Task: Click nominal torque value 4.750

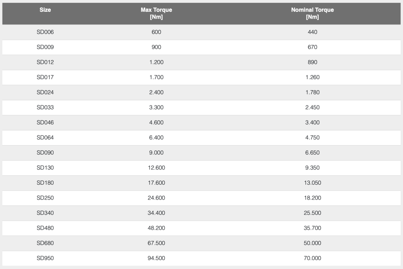Action: pyautogui.click(x=312, y=138)
